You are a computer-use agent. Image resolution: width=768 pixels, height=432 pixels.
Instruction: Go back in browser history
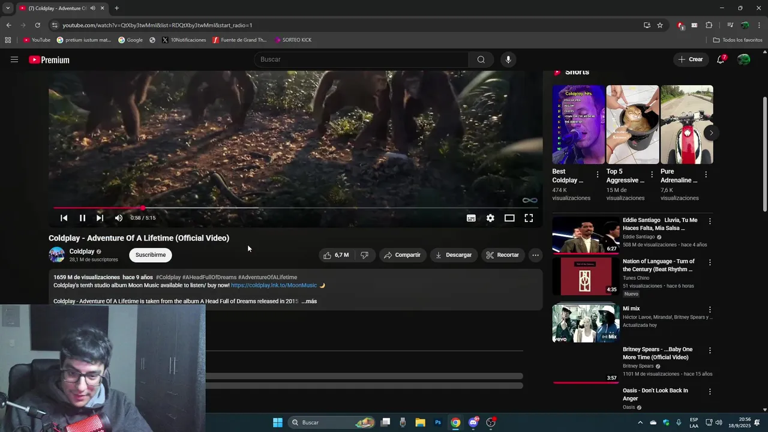8,25
